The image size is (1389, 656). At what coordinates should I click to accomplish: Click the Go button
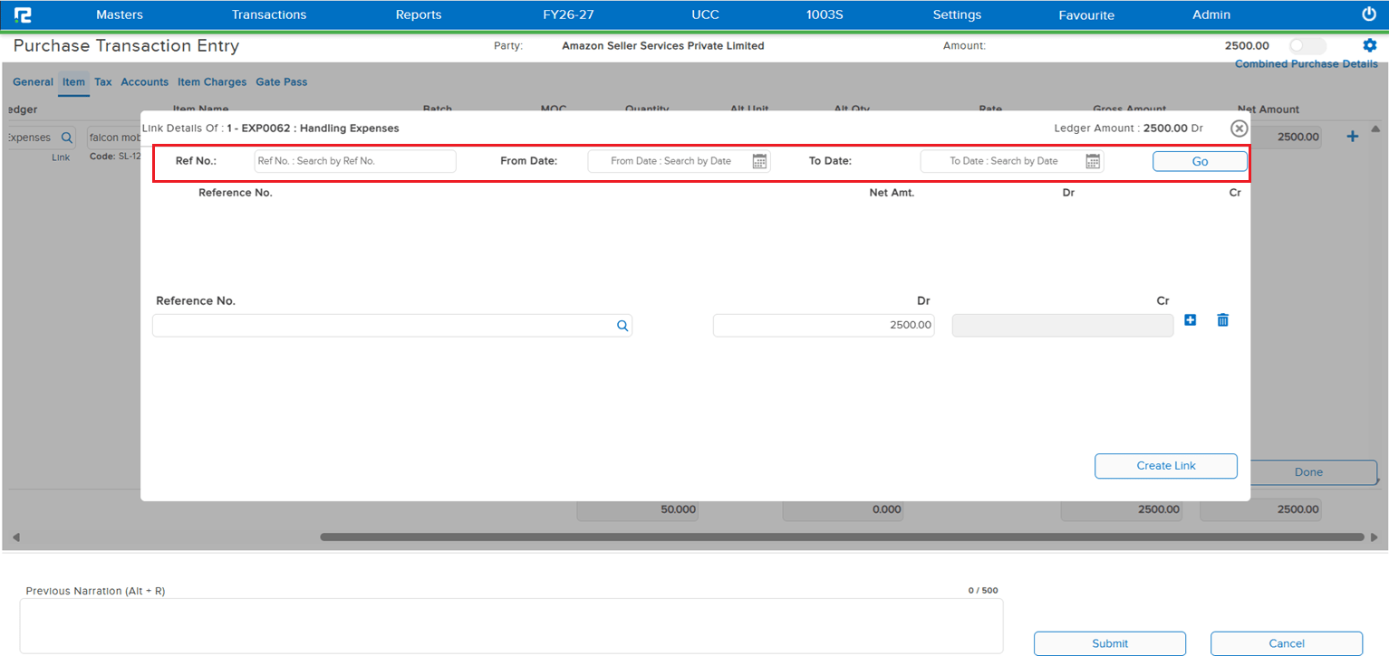(1200, 161)
